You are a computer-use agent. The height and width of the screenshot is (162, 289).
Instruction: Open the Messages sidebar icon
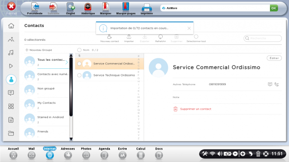click(11, 93)
